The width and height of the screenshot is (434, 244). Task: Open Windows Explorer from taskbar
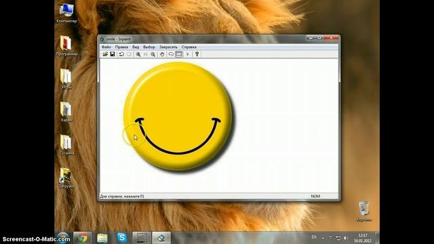[102, 238]
